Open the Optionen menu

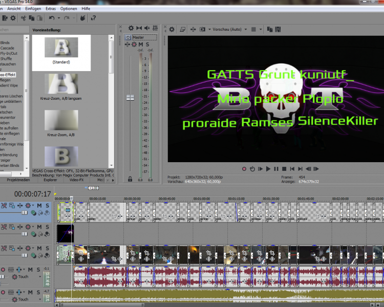pos(69,9)
